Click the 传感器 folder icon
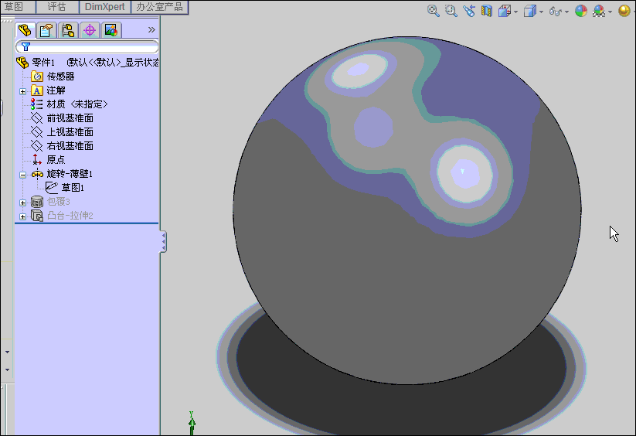This screenshot has width=636, height=436. [x=37, y=77]
